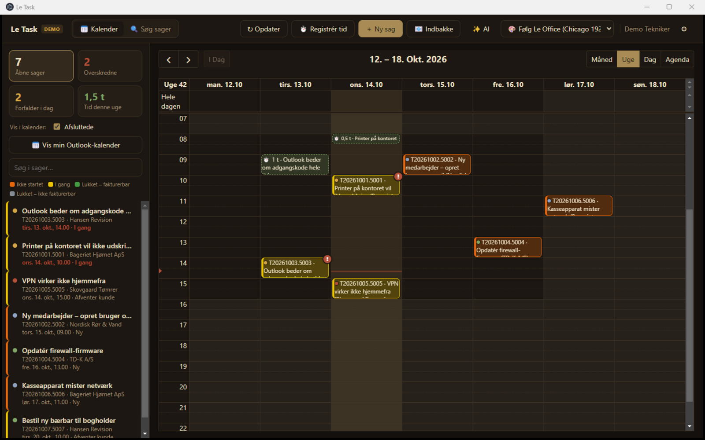Select the Uge calendar view
The image size is (705, 440).
click(628, 59)
